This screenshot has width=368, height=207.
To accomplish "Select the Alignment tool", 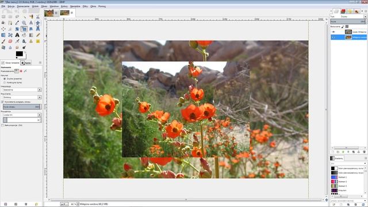I will [x=3, y=29].
